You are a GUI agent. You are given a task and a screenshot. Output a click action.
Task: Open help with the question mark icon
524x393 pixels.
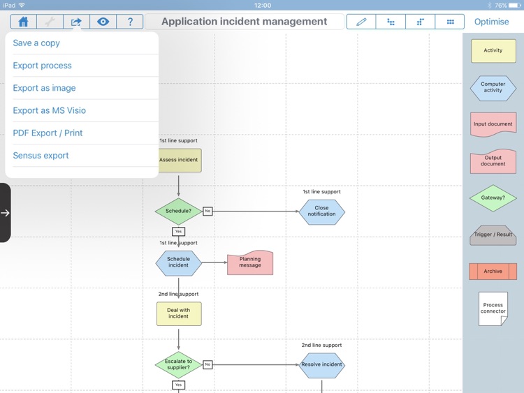point(130,22)
